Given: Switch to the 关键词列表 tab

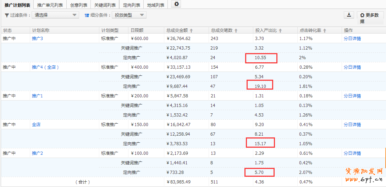Looking at the screenshot, I should (x=105, y=5).
